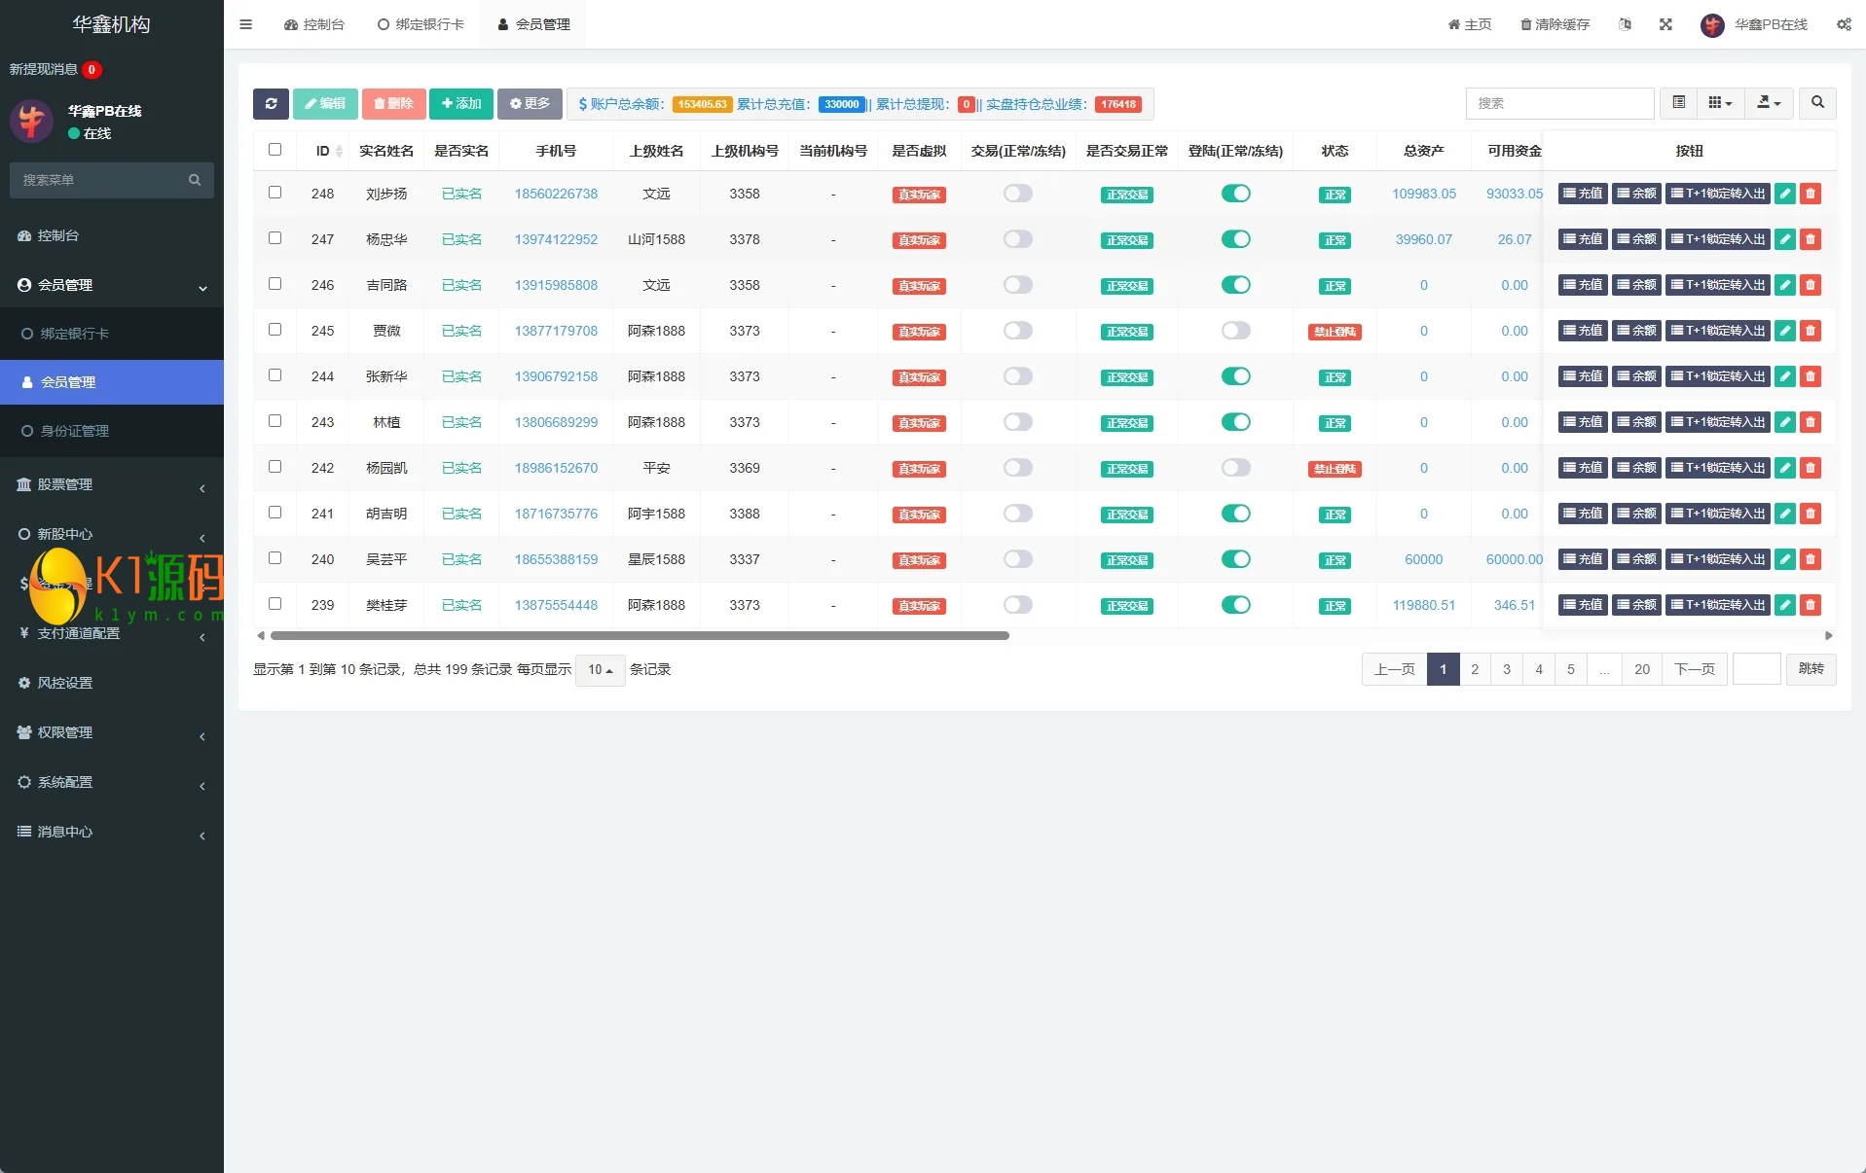Screen dimensions: 1866x1173
Task: Click red trash icon for row 239
Action: point(1810,605)
